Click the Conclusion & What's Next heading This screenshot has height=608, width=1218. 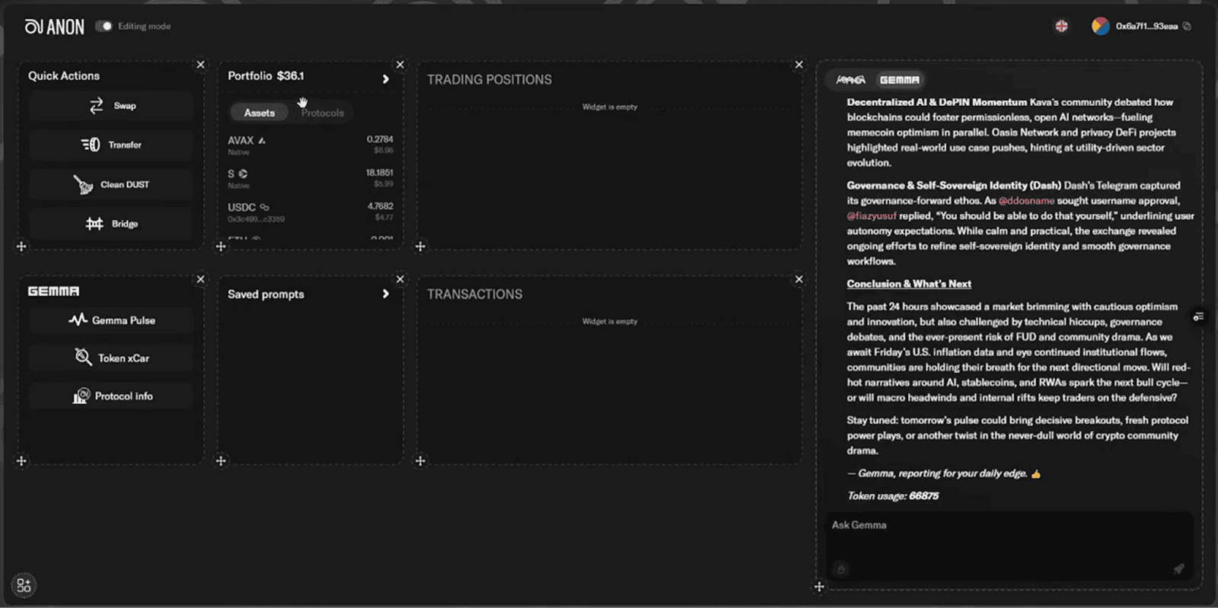tap(909, 284)
